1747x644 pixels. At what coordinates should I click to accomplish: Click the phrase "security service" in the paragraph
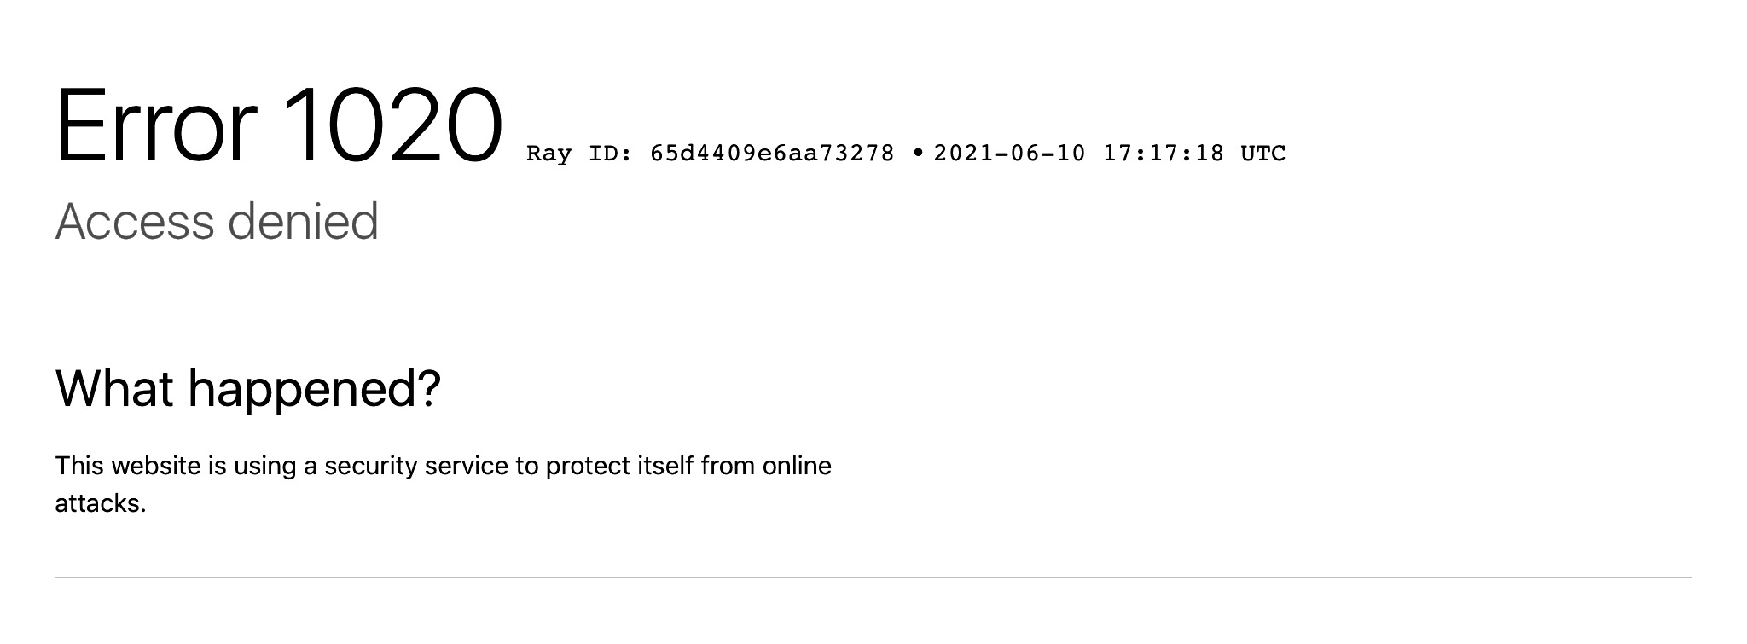click(x=417, y=466)
